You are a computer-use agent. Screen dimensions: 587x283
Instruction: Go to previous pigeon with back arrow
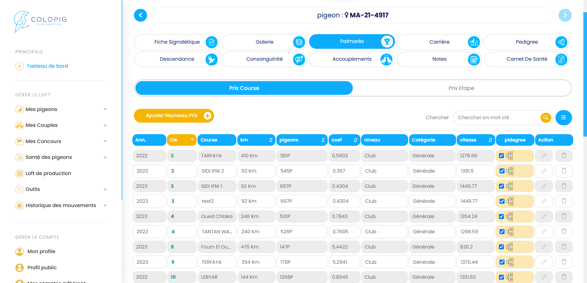[141, 15]
